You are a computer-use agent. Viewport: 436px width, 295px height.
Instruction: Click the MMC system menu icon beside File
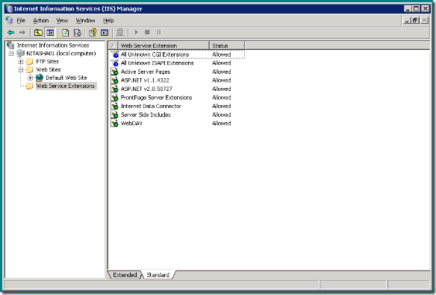tap(10, 21)
